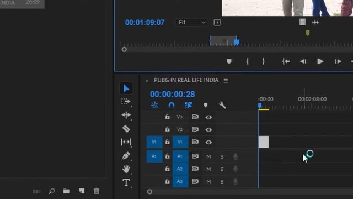The width and height of the screenshot is (353, 199).
Task: Enable voice-over record on A1
Action: (x=236, y=156)
